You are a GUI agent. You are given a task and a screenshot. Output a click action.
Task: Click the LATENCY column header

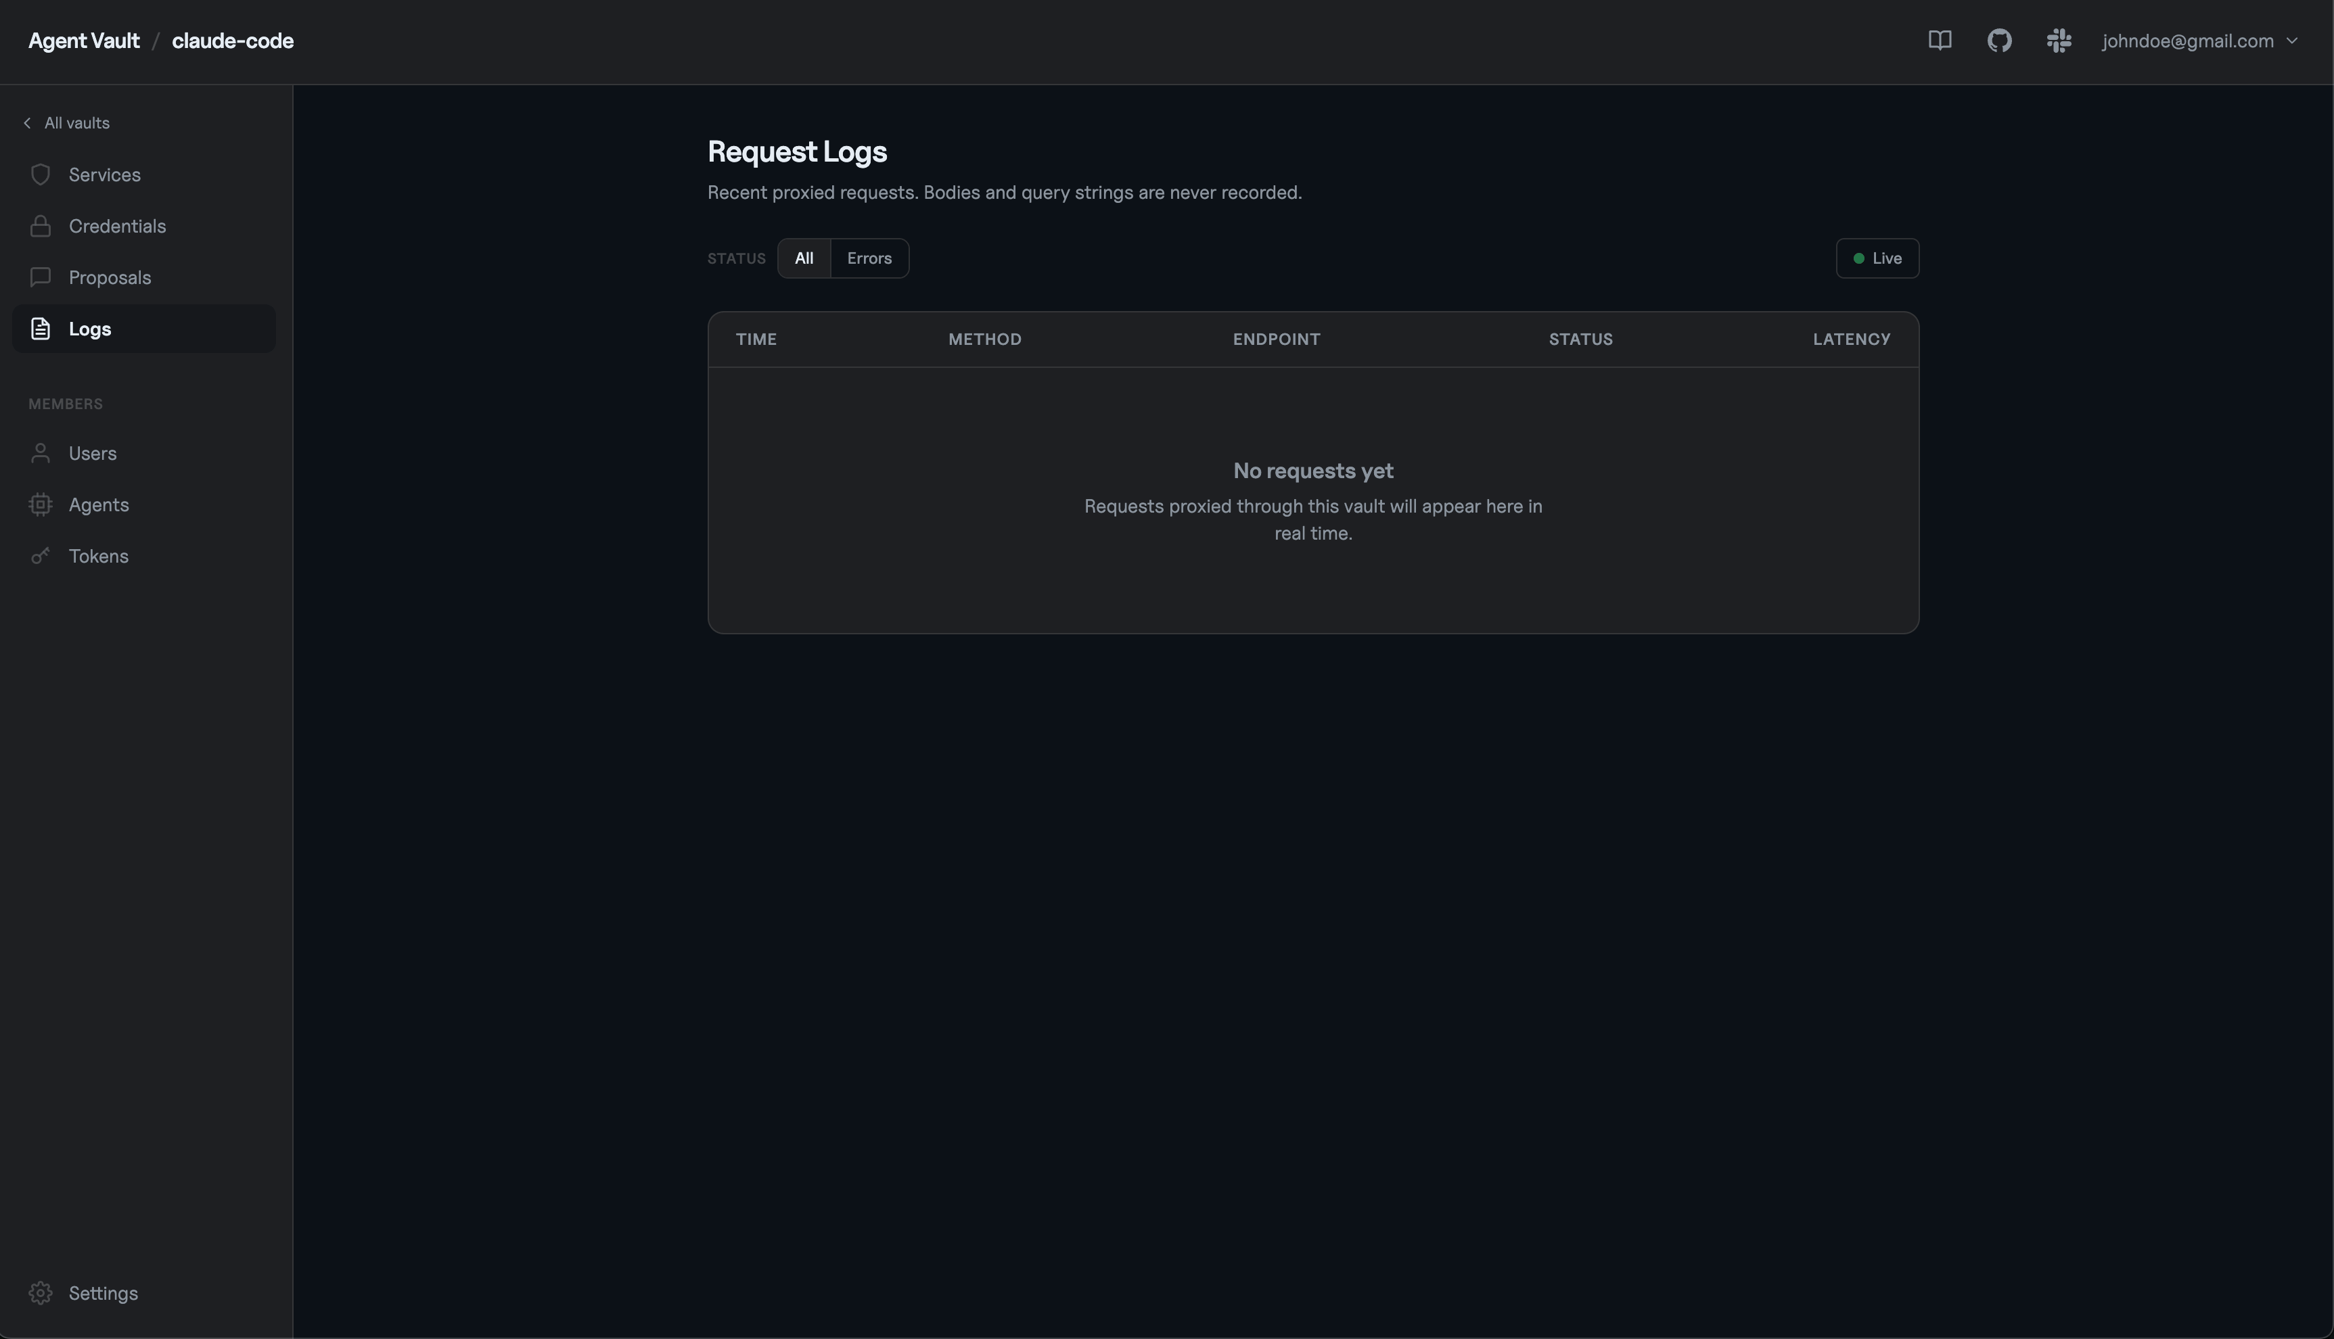tap(1851, 339)
